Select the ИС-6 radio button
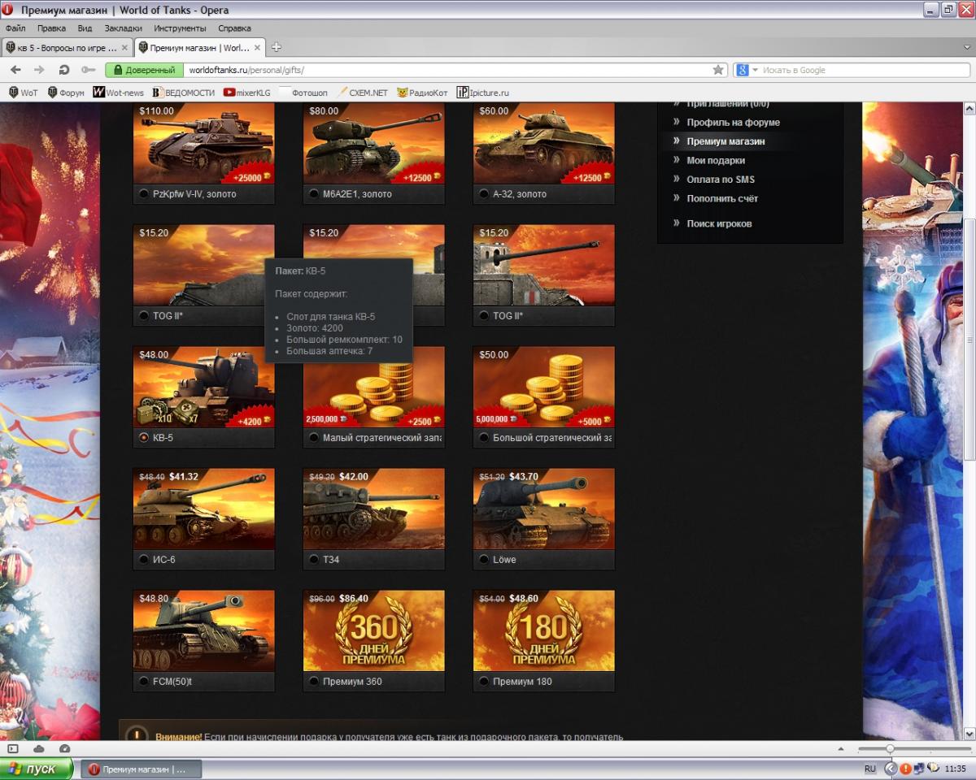 click(145, 560)
